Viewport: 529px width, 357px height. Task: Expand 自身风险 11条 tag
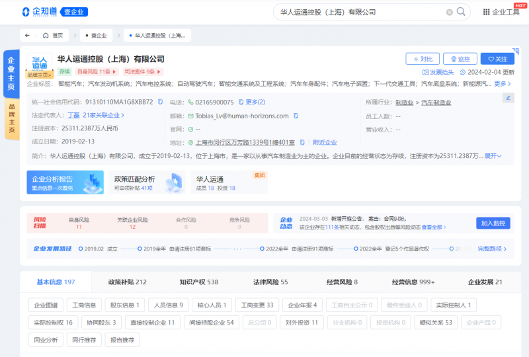click(97, 71)
